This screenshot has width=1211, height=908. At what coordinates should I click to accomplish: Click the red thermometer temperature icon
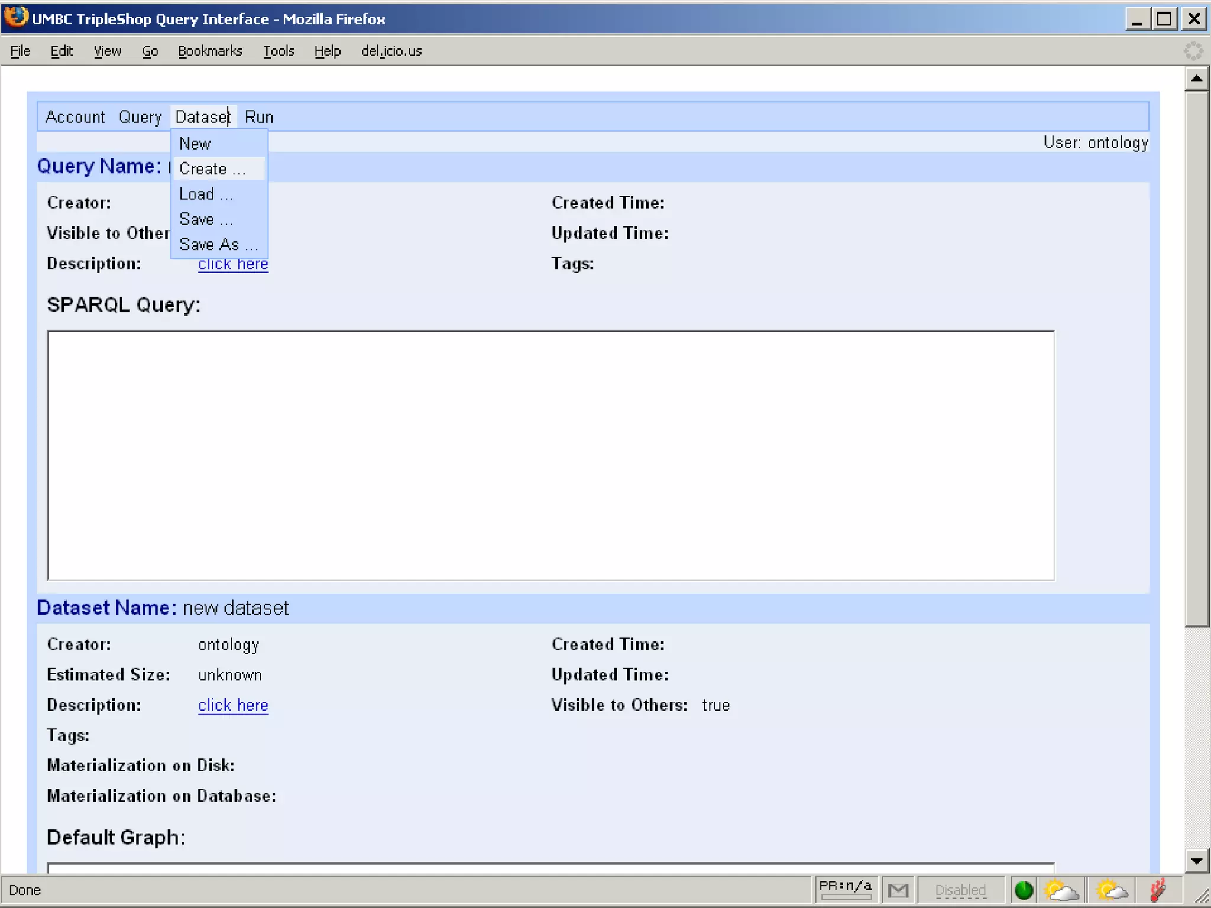click(x=1158, y=890)
